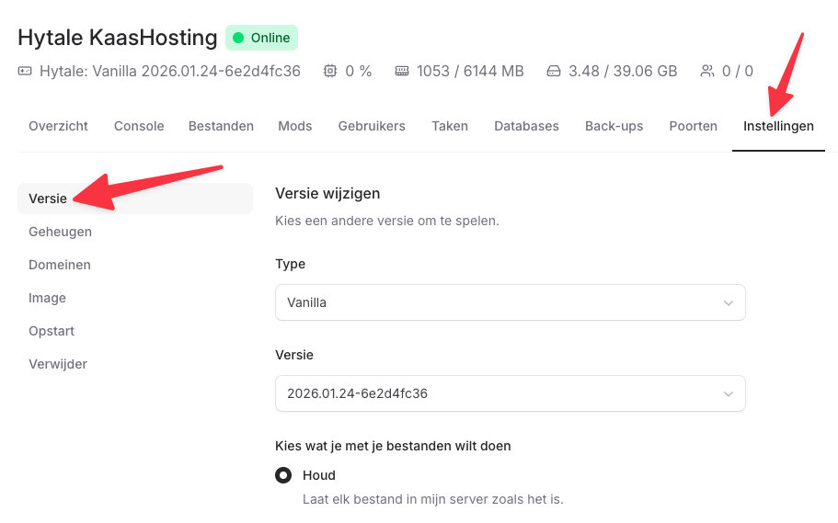Open the Back-ups tab
Image resolution: width=838 pixels, height=523 pixels.
tap(614, 126)
